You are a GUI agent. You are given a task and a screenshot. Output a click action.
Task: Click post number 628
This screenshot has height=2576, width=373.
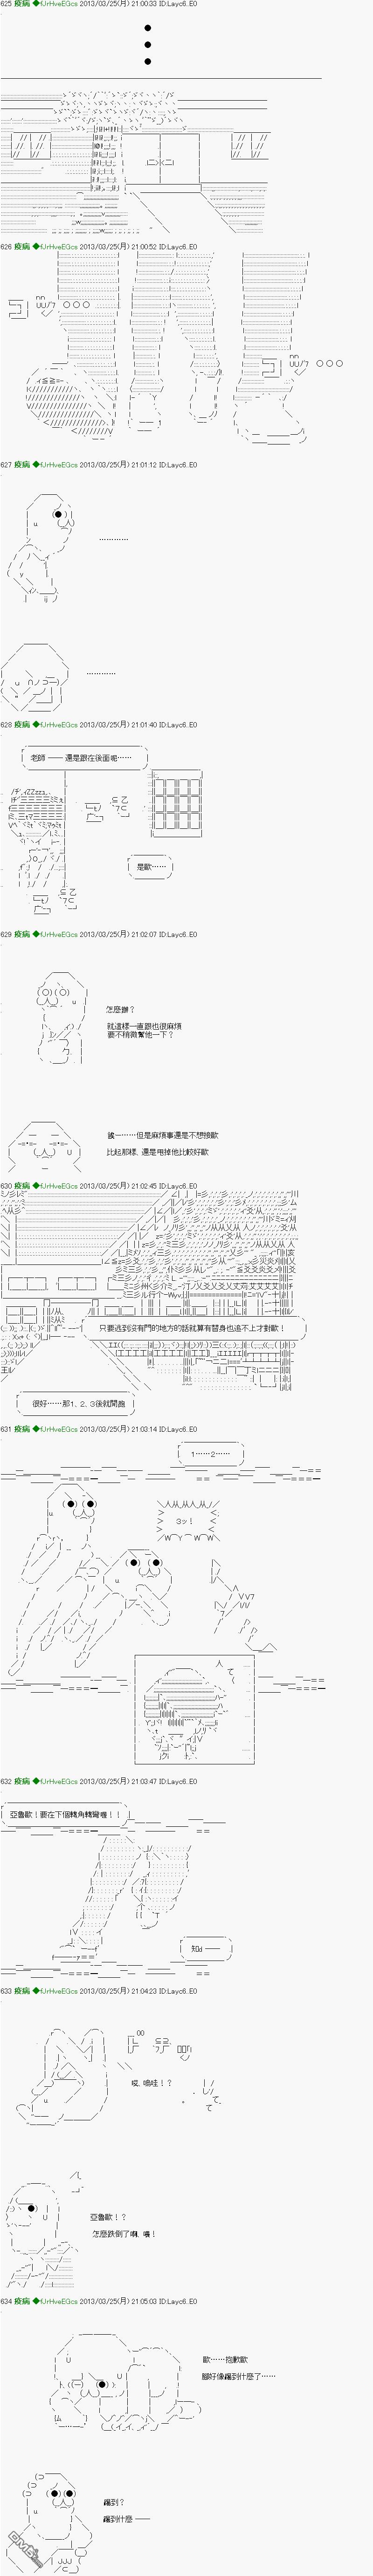click(6, 725)
